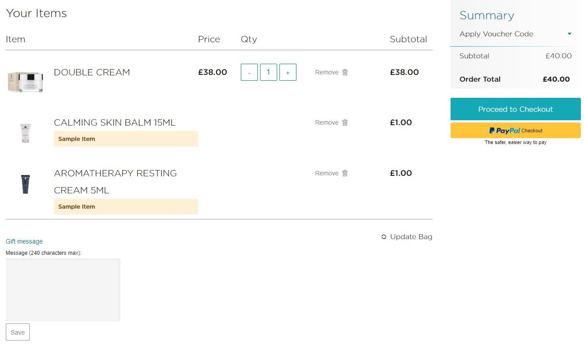Click trash icon for Aromatherapy Resting Cream
584x345 pixels.
click(345, 173)
